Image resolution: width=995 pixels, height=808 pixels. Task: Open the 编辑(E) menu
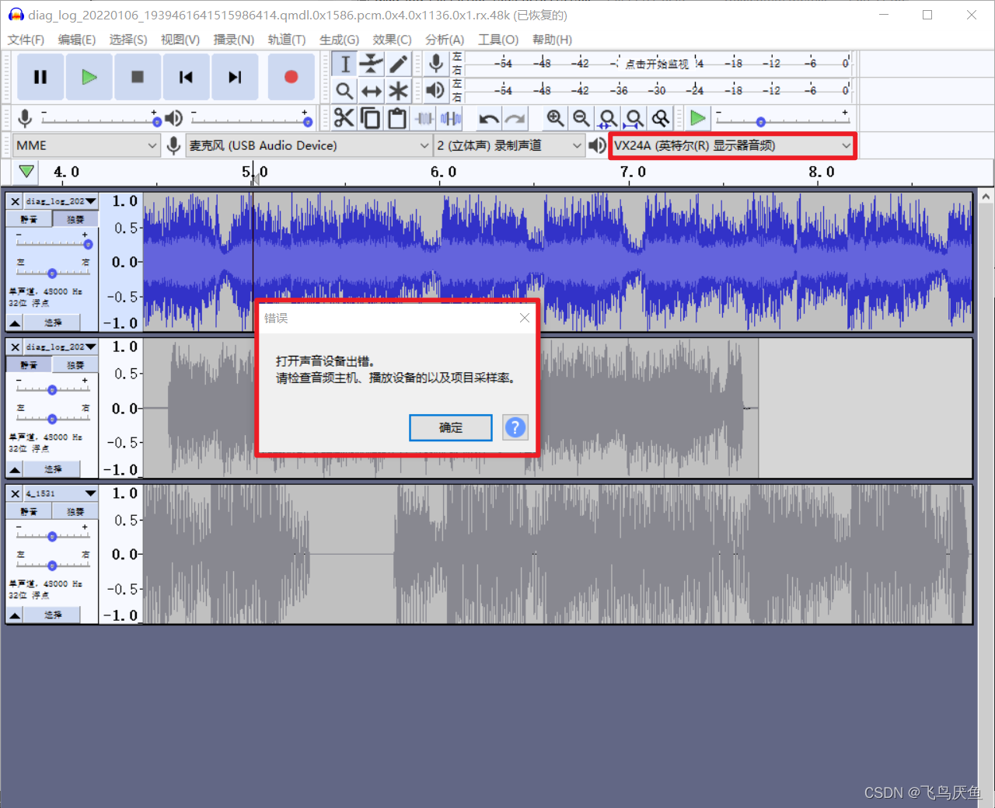pos(77,40)
